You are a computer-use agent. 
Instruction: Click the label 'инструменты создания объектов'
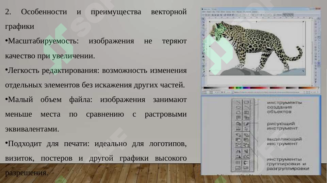pos(284,107)
